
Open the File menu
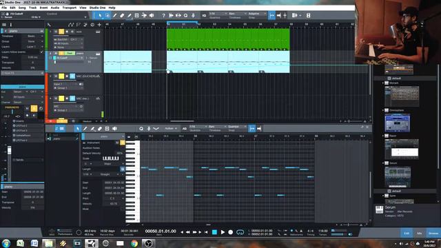[4, 8]
